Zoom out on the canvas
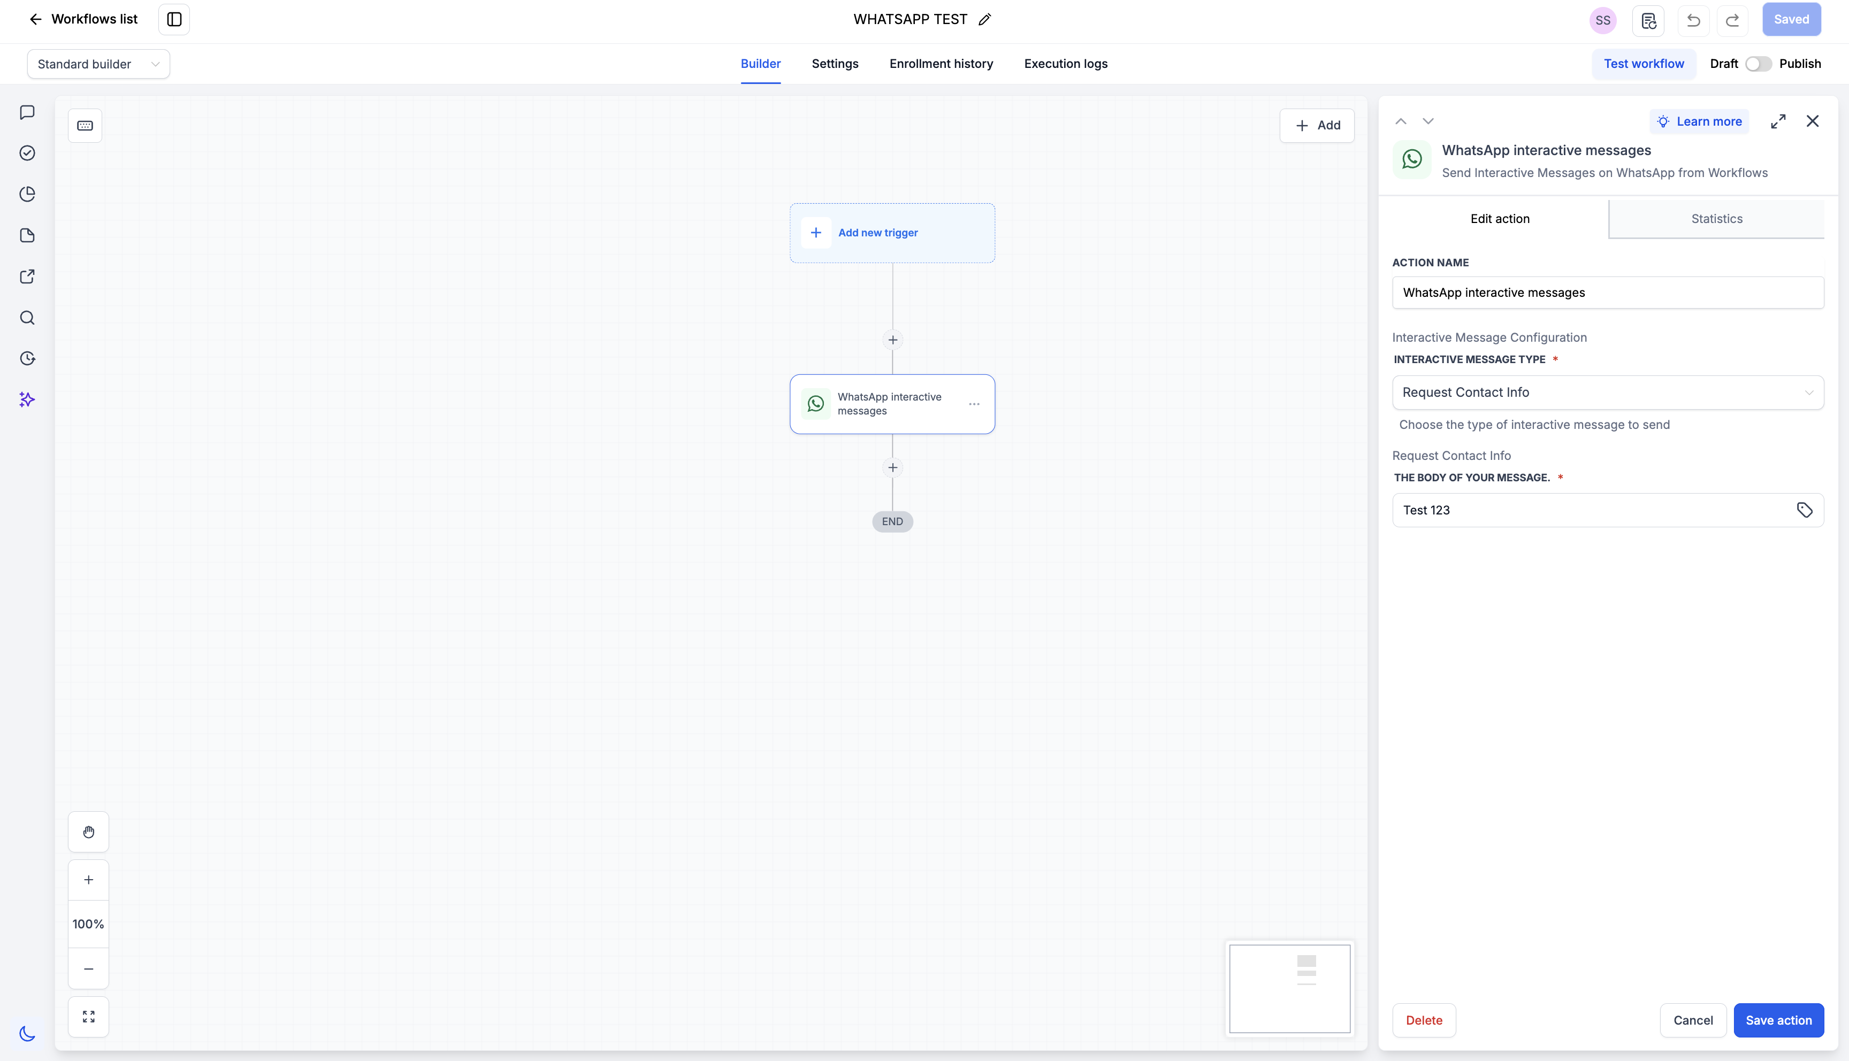 click(88, 968)
